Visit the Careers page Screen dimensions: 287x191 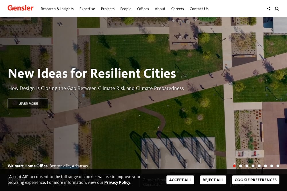pos(177,9)
